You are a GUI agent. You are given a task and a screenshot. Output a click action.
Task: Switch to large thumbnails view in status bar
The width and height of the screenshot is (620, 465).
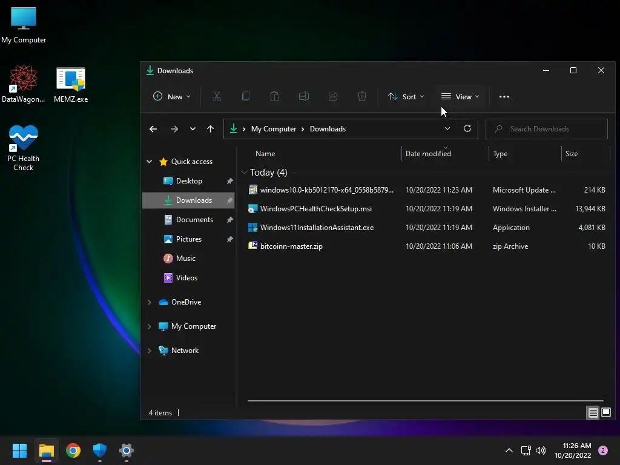[605, 413]
